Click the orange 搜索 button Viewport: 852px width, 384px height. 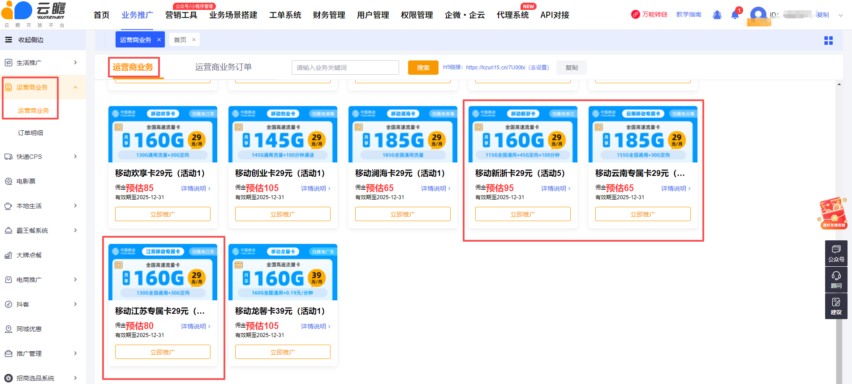coord(423,68)
